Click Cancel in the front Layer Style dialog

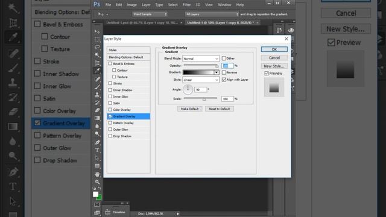(x=274, y=58)
